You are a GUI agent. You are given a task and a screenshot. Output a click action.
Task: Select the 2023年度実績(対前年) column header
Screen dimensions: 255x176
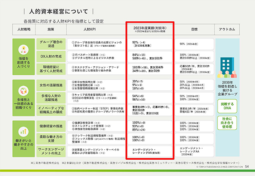(150, 29)
